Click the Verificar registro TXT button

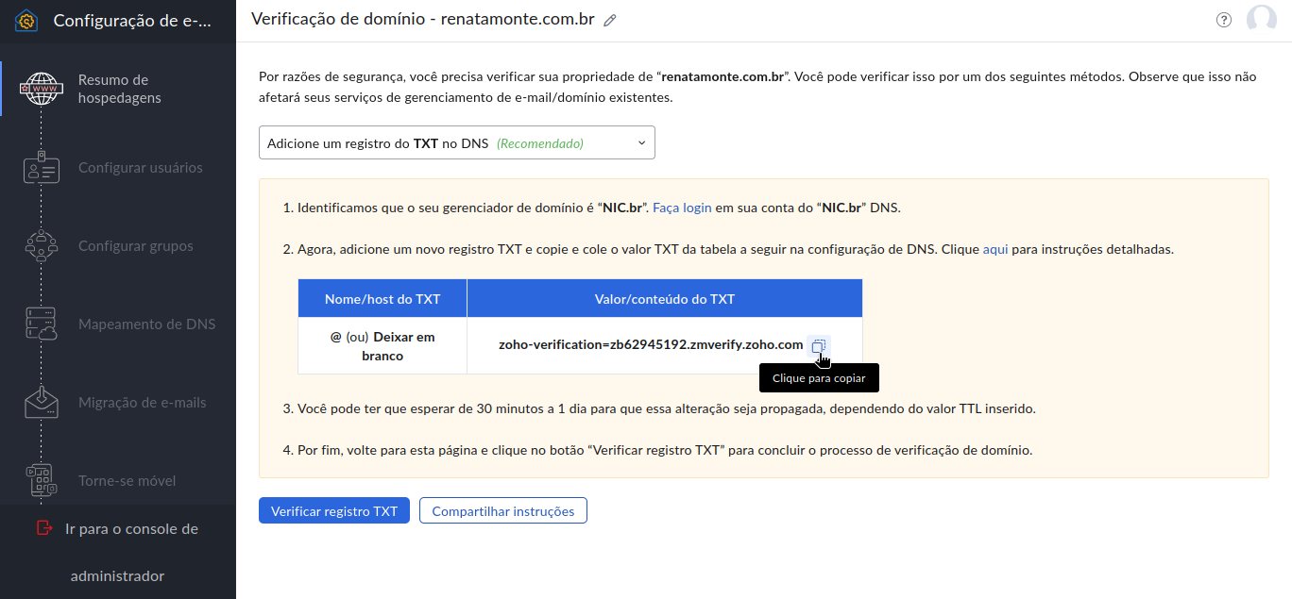[x=334, y=511]
